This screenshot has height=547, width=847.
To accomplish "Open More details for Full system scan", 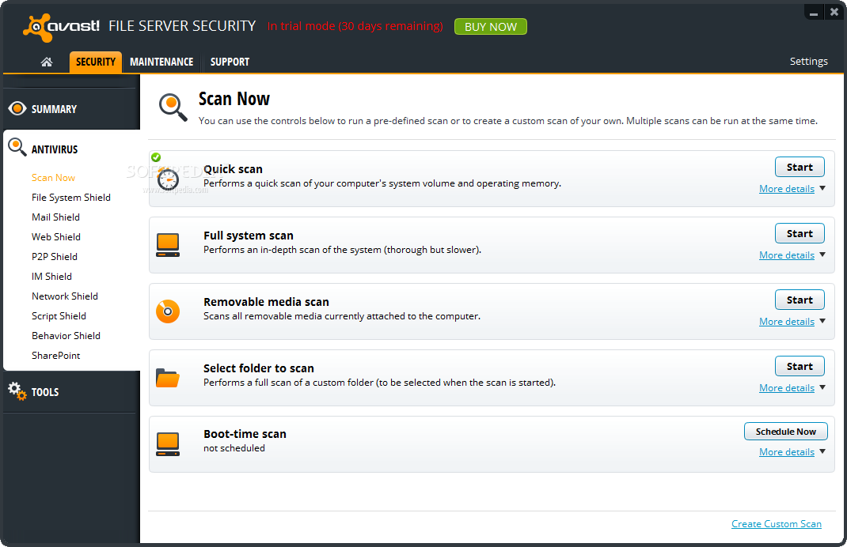I will (x=787, y=255).
